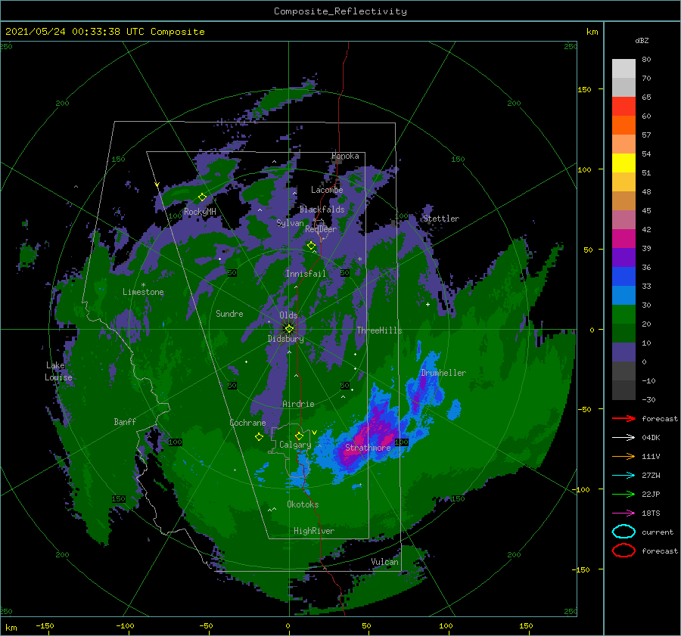The width and height of the screenshot is (681, 636).
Task: Click the Stettler city label
Action: [x=441, y=219]
